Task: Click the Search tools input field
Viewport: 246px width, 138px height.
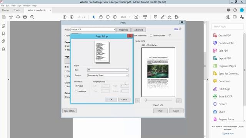Action: click(228, 26)
